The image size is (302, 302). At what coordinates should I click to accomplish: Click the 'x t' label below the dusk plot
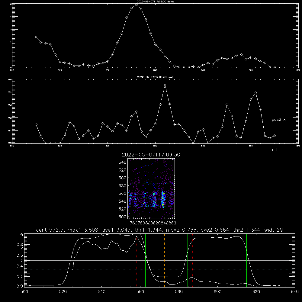pyautogui.click(x=275, y=150)
